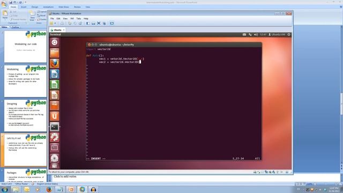Click fit slide to window button
The height and width of the screenshot is (193, 343).
pos(341,184)
